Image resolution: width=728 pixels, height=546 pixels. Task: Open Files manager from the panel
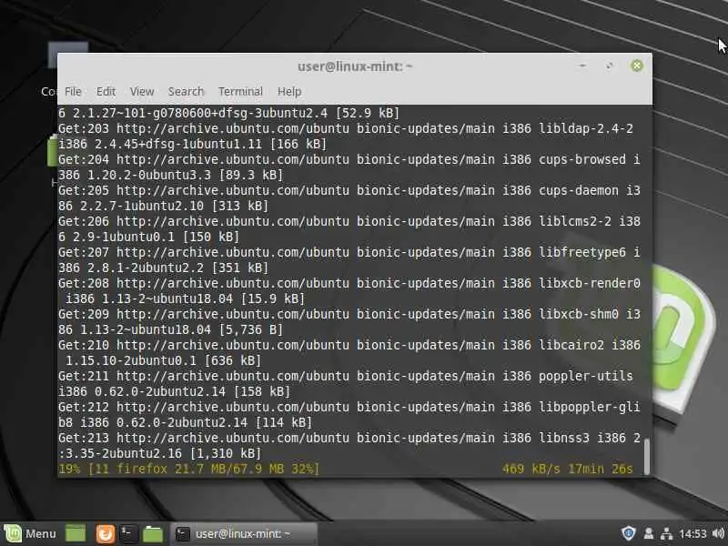click(153, 533)
